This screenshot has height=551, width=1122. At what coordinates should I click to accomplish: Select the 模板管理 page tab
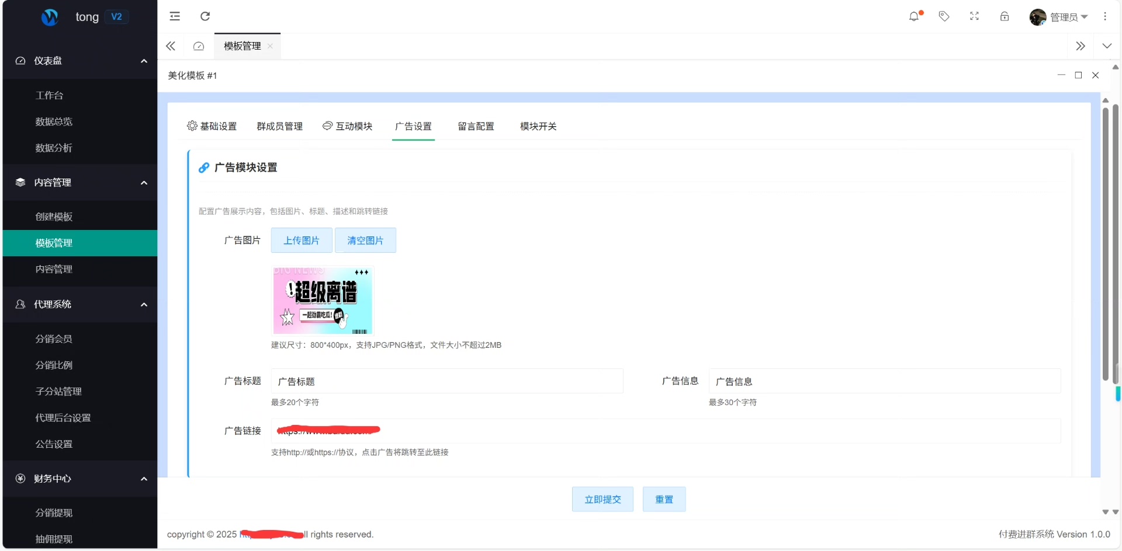click(243, 46)
